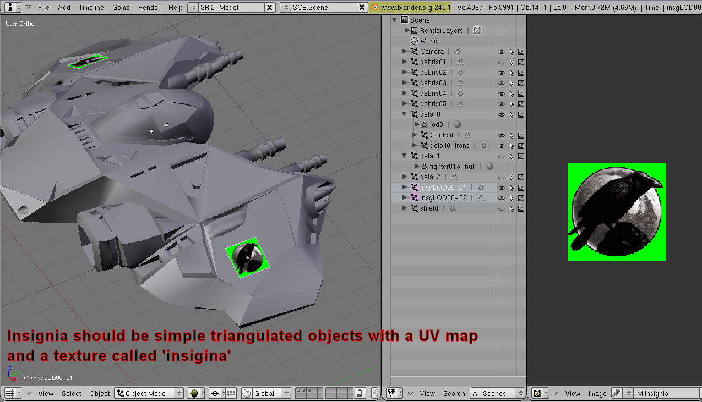Screen dimensions: 702x402
Task: Click the World icon in the outliner
Action: coord(415,41)
